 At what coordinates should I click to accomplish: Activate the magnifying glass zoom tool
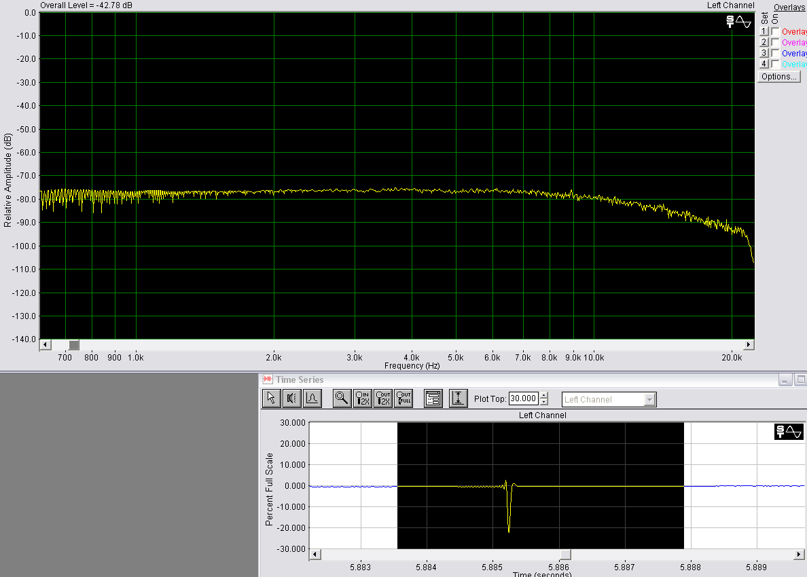pyautogui.click(x=342, y=398)
